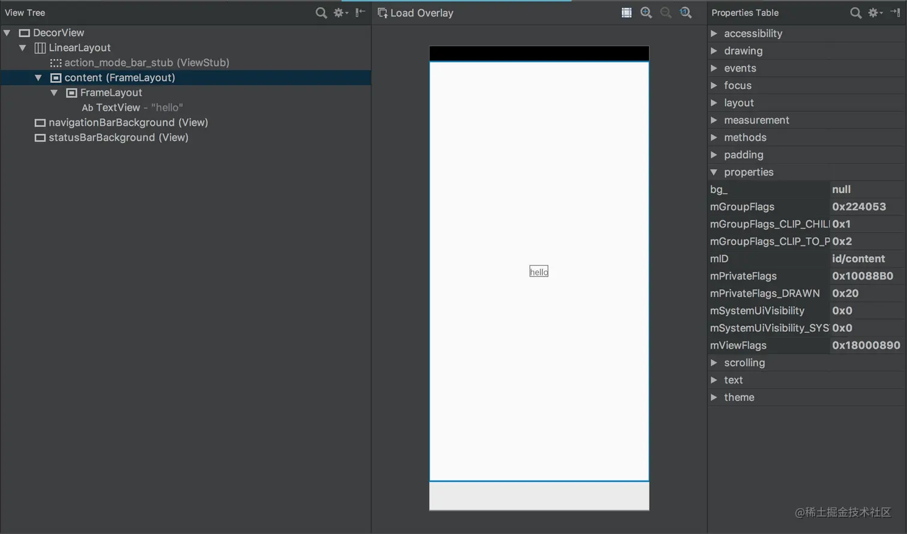
Task: Click the DecorView node icon
Action: pos(25,33)
